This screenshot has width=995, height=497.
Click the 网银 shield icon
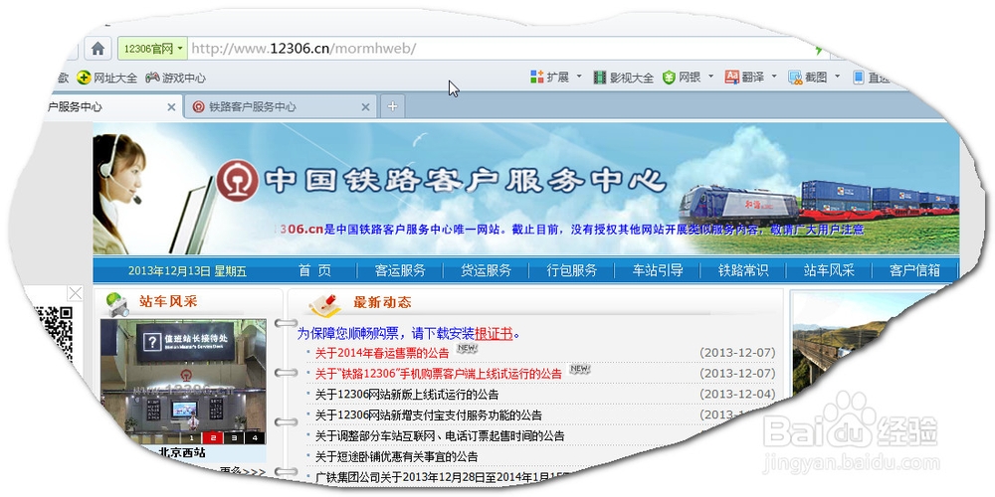point(669,78)
